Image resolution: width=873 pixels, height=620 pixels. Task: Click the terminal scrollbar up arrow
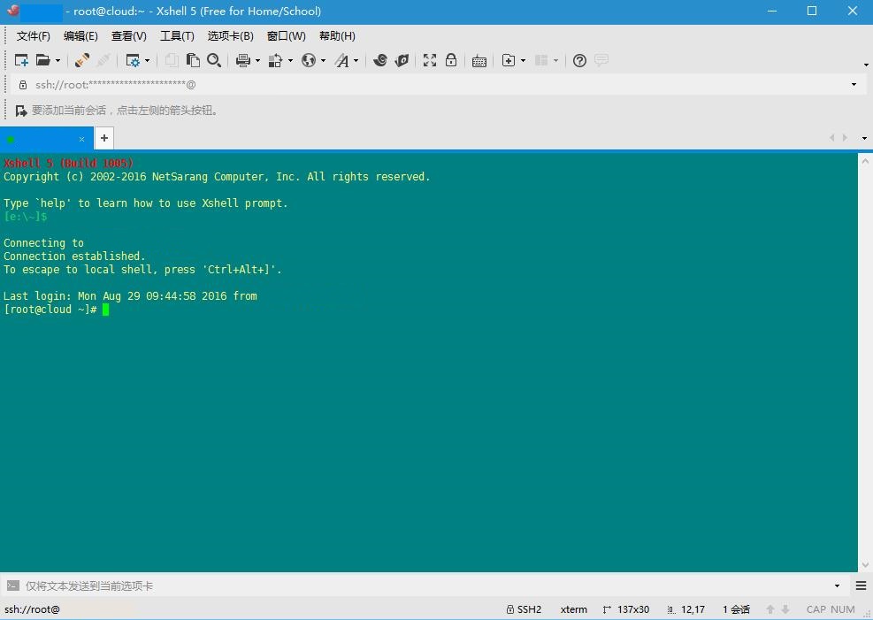point(865,161)
